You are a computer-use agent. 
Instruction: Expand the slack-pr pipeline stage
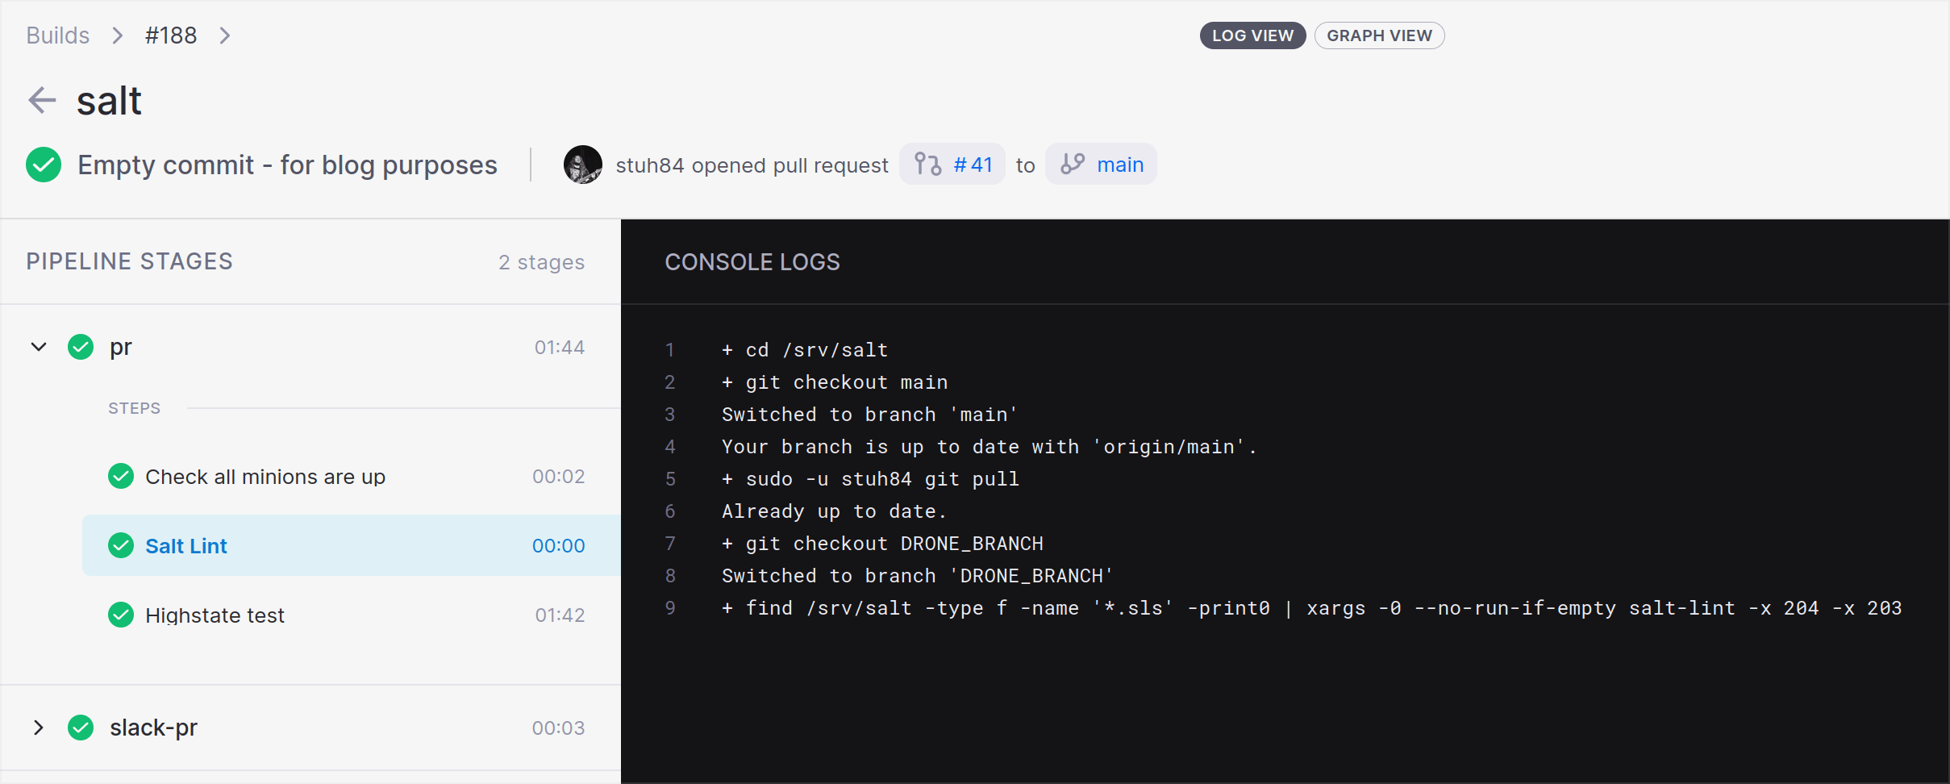[x=39, y=728]
